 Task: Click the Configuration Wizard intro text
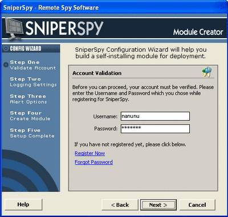(141, 53)
